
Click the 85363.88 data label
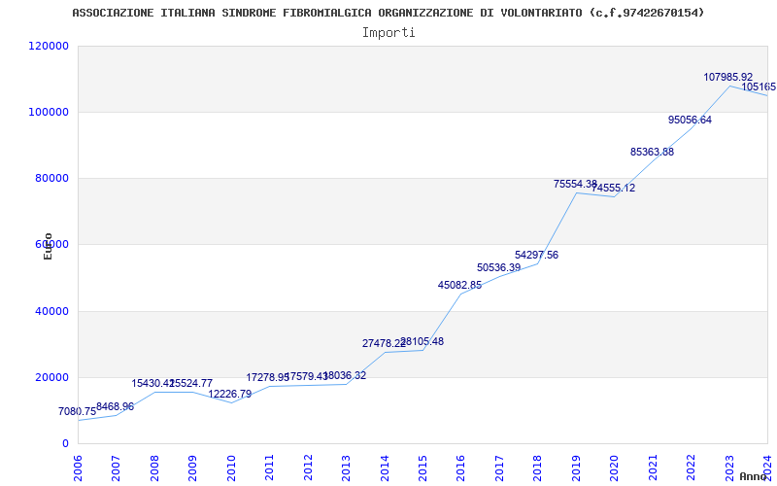[x=652, y=152]
